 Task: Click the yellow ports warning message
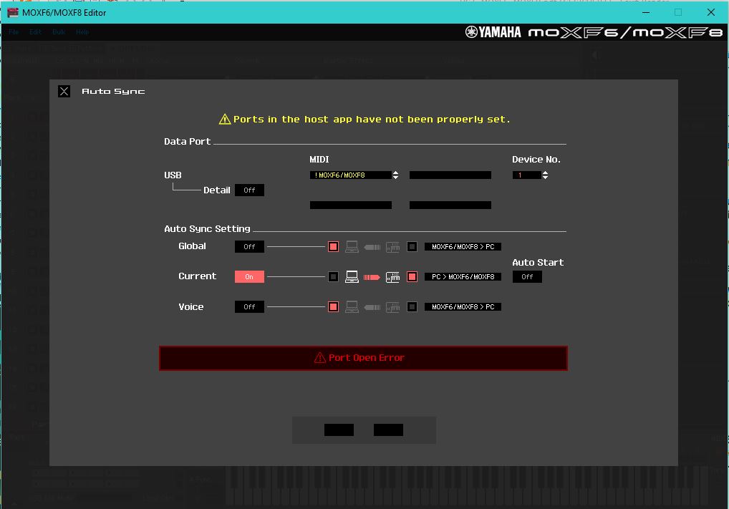click(364, 120)
